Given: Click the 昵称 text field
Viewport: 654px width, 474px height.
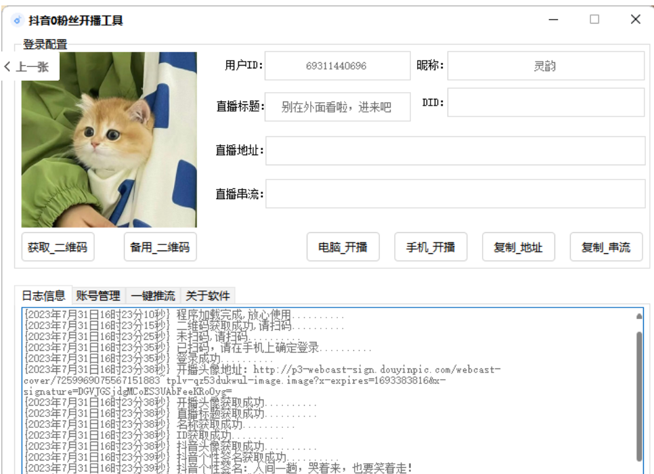Looking at the screenshot, I should tap(545, 66).
